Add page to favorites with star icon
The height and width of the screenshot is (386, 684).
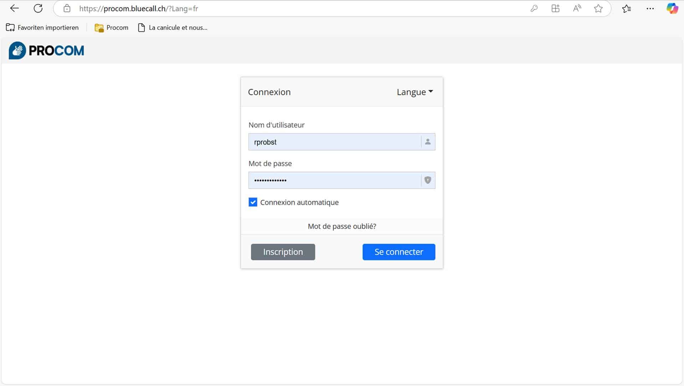pyautogui.click(x=598, y=9)
